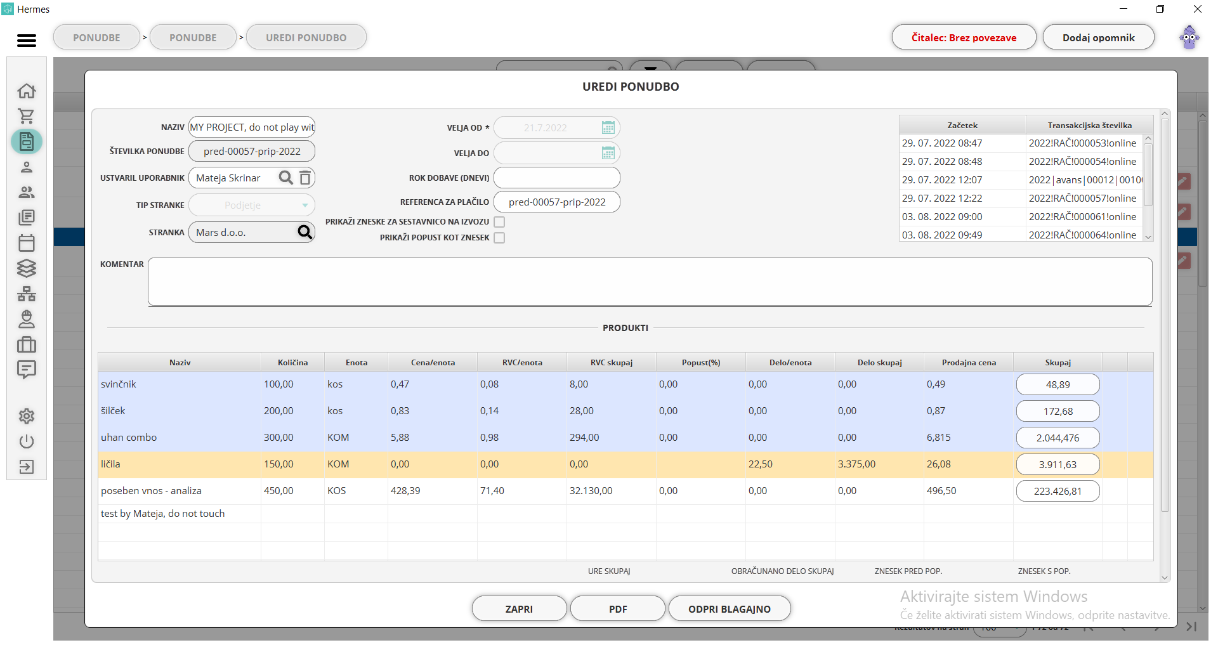Open calendar picker for Velja do
The width and height of the screenshot is (1218, 652).
(608, 153)
